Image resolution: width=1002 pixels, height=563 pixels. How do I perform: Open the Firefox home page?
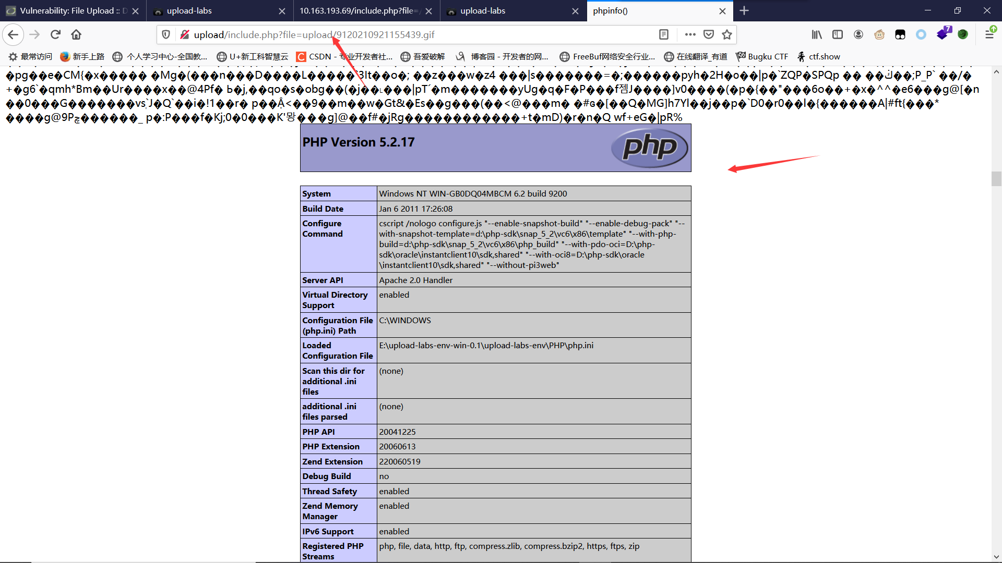click(x=76, y=34)
